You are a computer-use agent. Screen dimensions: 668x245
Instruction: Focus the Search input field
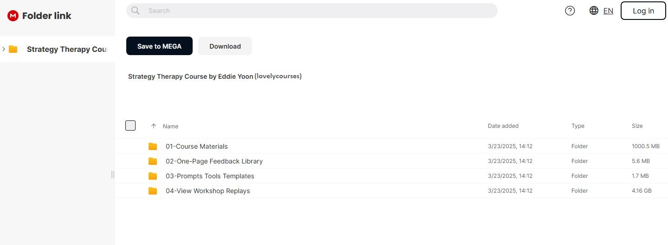[x=316, y=11]
